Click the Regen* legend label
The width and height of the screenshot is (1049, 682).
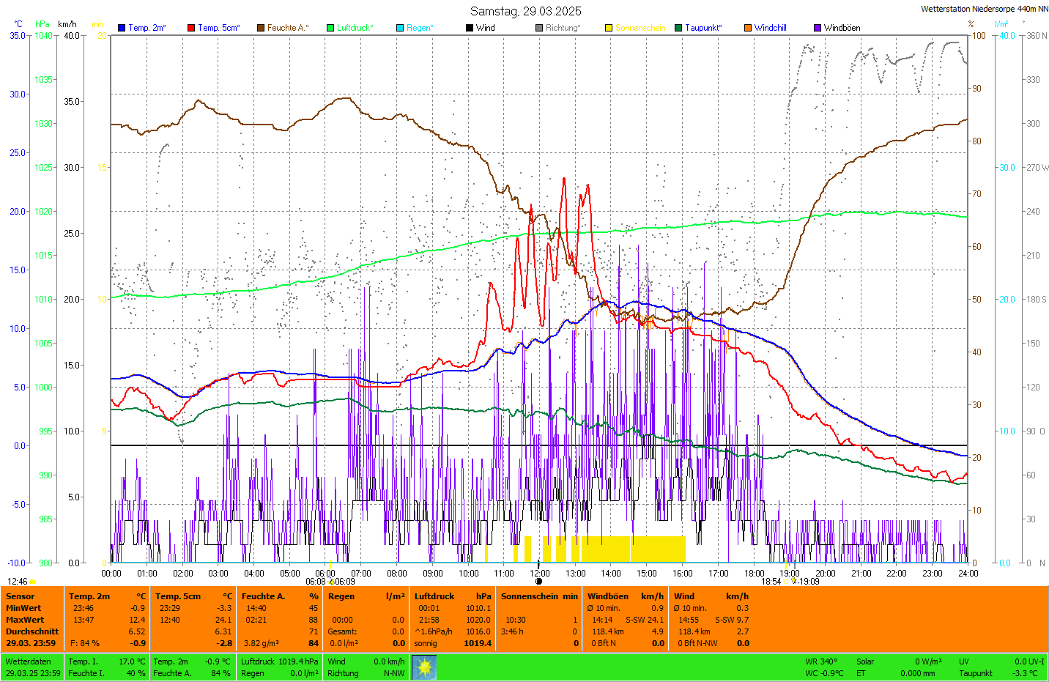[x=420, y=28]
